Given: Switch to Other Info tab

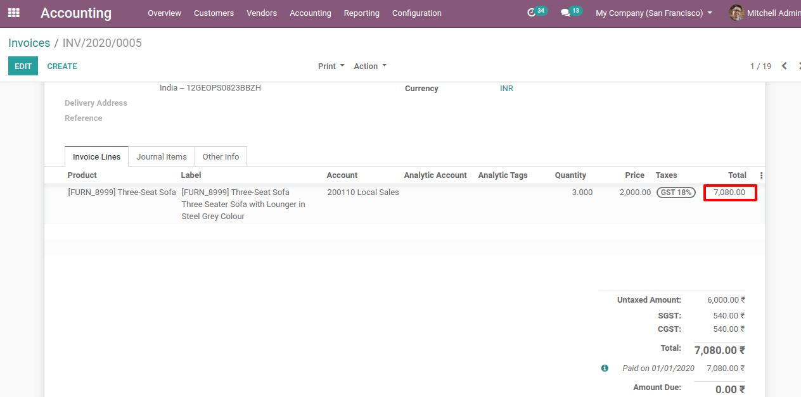Looking at the screenshot, I should tap(221, 156).
